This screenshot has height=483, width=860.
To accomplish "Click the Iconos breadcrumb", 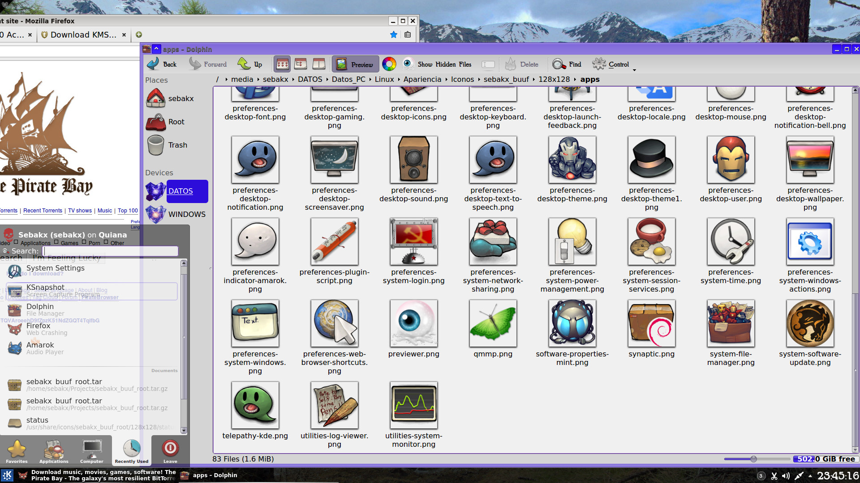I will [x=462, y=79].
